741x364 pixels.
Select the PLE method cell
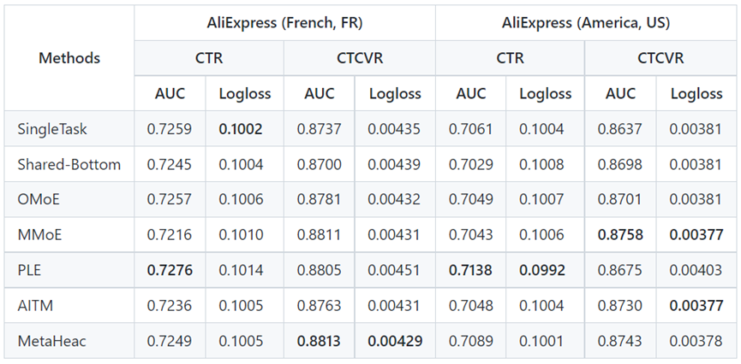(31, 270)
